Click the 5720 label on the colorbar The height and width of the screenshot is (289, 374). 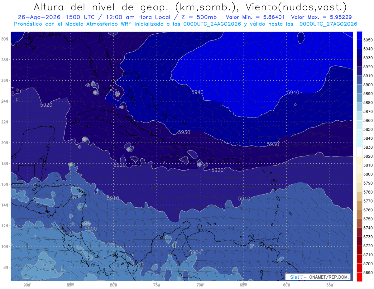[368, 245]
